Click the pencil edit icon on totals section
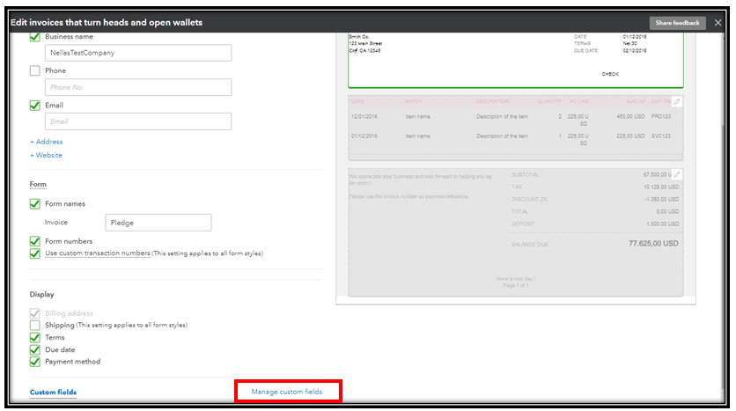 coord(676,174)
